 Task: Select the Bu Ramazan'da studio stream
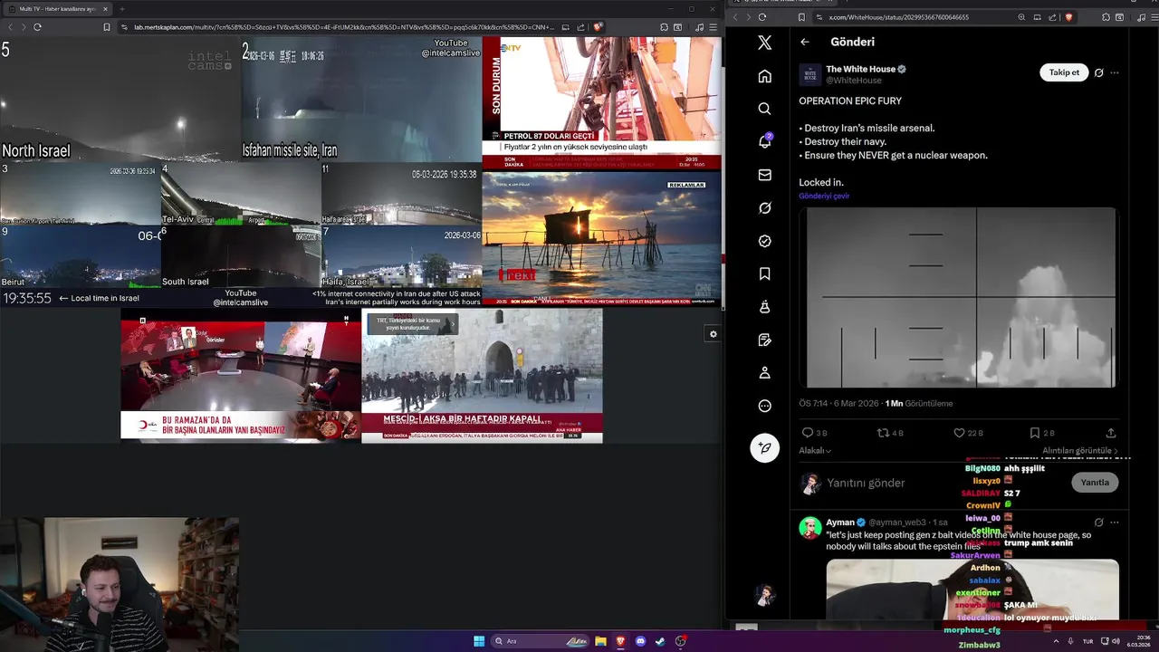tap(241, 376)
